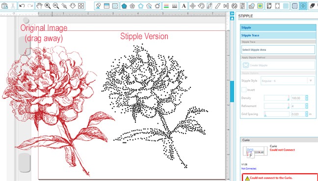Adjust the Grid Spacing slider
Screen dimensions: 318x181
click(277, 114)
